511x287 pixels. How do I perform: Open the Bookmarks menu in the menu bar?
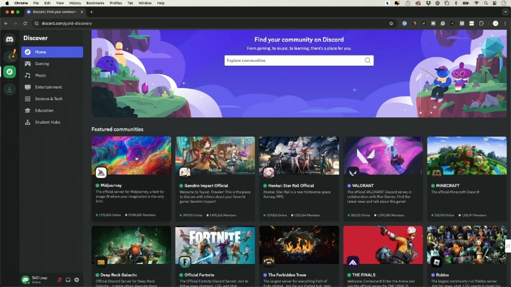(95, 3)
